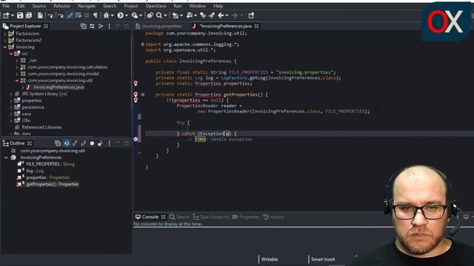Expand the JRE System Library node
This screenshot has width=474, height=266.
coord(11,94)
